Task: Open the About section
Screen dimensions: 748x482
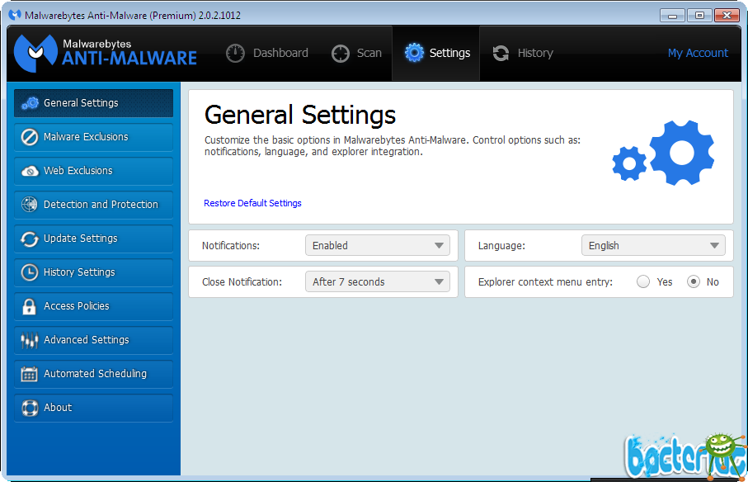Action: point(93,408)
